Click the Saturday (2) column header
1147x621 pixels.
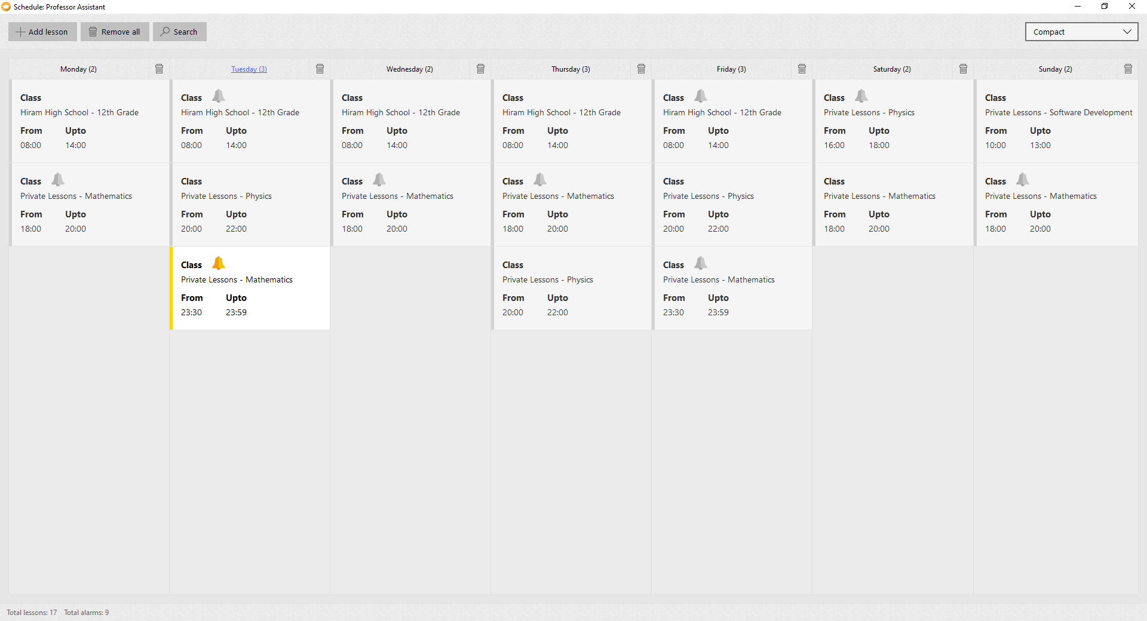(891, 69)
